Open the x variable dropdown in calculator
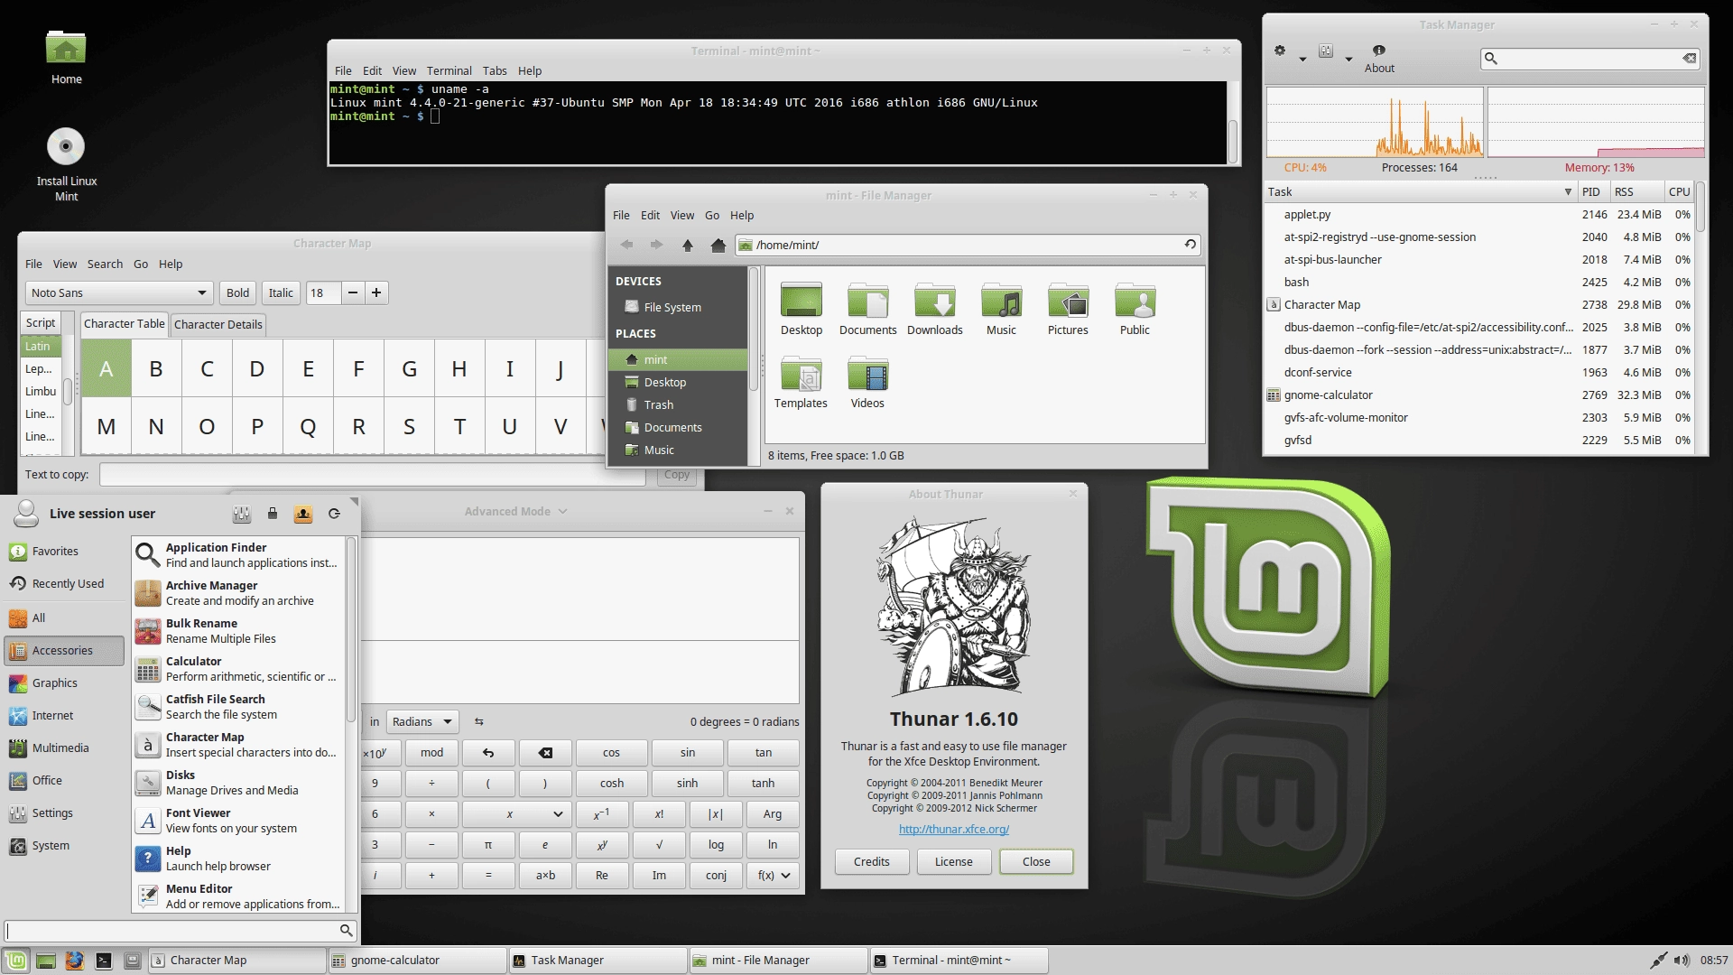This screenshot has width=1733, height=975. 516,814
